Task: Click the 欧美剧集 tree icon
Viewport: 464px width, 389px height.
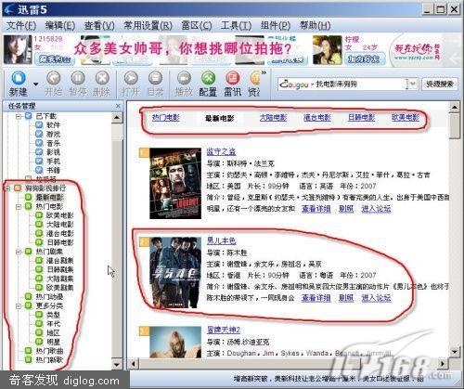Action: point(39,288)
